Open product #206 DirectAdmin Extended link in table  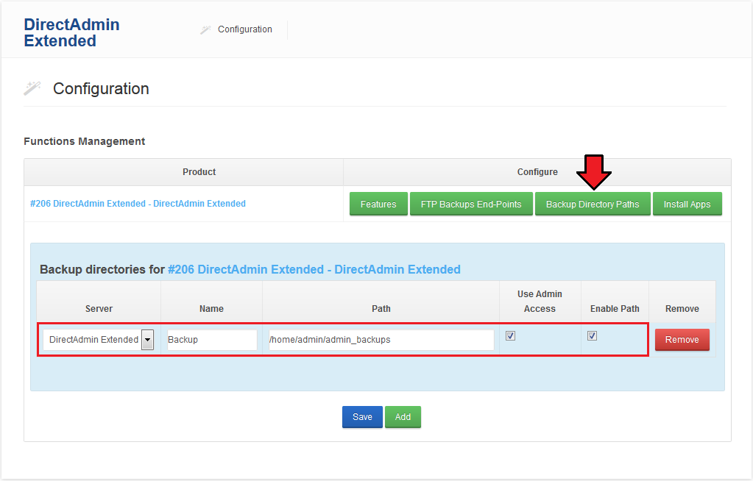[x=138, y=204]
